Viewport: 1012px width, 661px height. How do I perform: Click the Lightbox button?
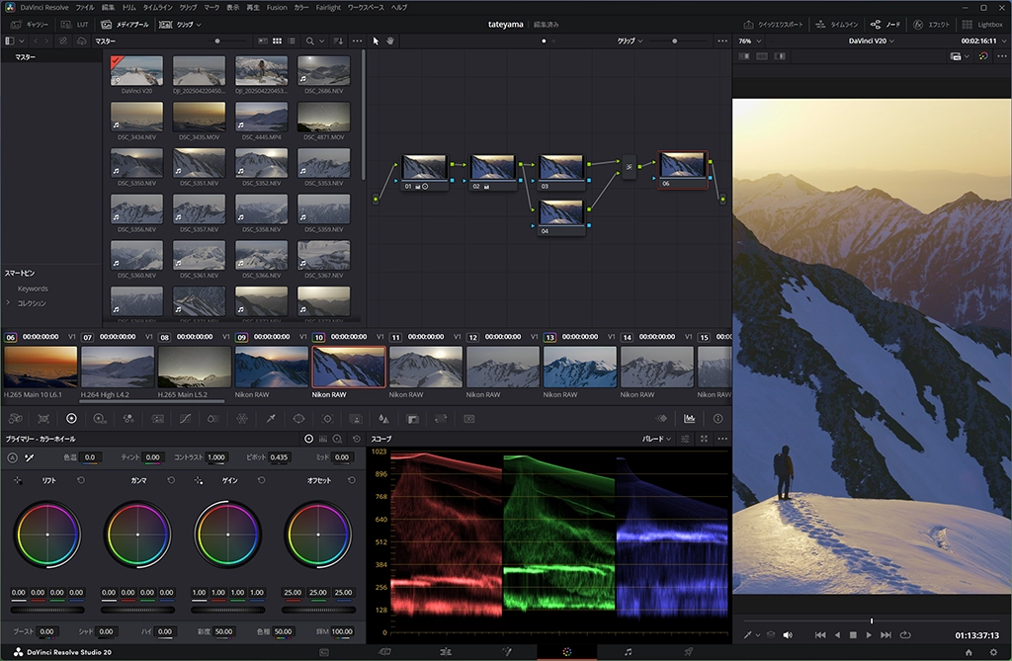pyautogui.click(x=979, y=24)
